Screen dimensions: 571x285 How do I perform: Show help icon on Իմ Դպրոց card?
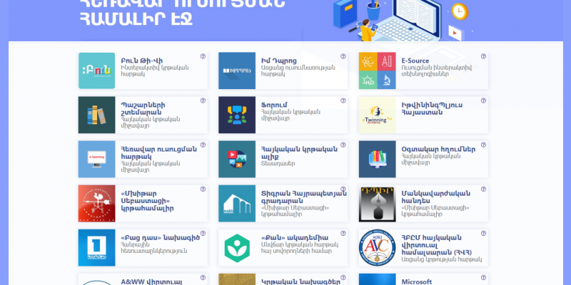point(343,56)
